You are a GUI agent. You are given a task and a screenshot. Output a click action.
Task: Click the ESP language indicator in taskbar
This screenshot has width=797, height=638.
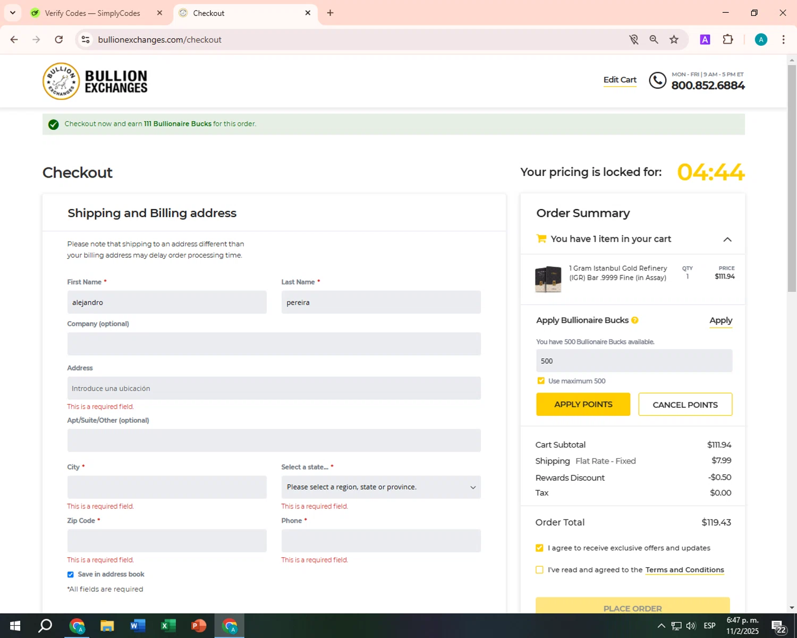pyautogui.click(x=709, y=626)
